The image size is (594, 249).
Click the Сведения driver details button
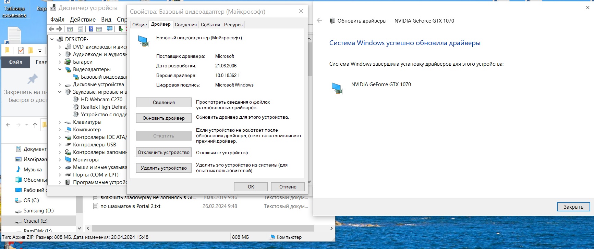pyautogui.click(x=164, y=102)
